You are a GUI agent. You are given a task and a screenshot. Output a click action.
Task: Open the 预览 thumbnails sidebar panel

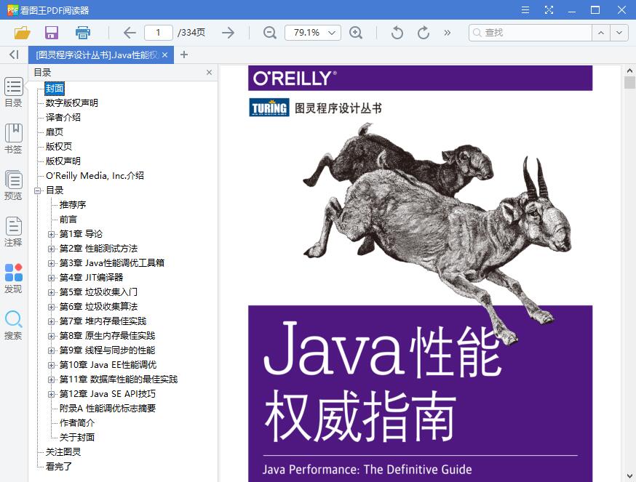click(x=13, y=185)
